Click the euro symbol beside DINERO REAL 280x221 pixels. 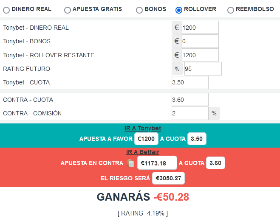point(177,28)
